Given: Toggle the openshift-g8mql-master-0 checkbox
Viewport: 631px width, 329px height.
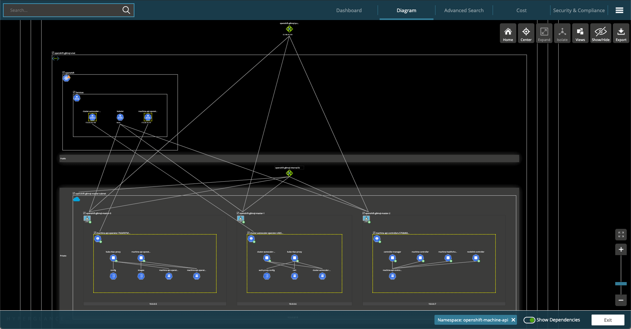Looking at the screenshot, I should 84,213.
